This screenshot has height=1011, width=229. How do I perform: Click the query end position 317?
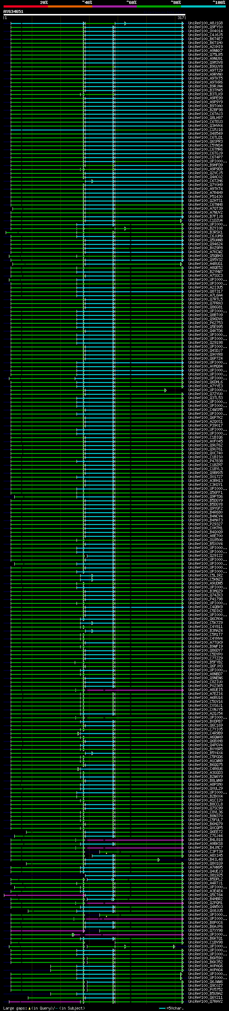[180, 18]
